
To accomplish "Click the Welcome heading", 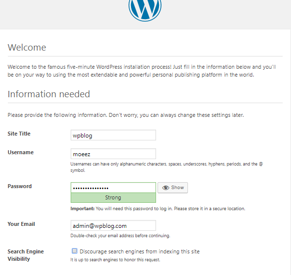I will [27, 47].
